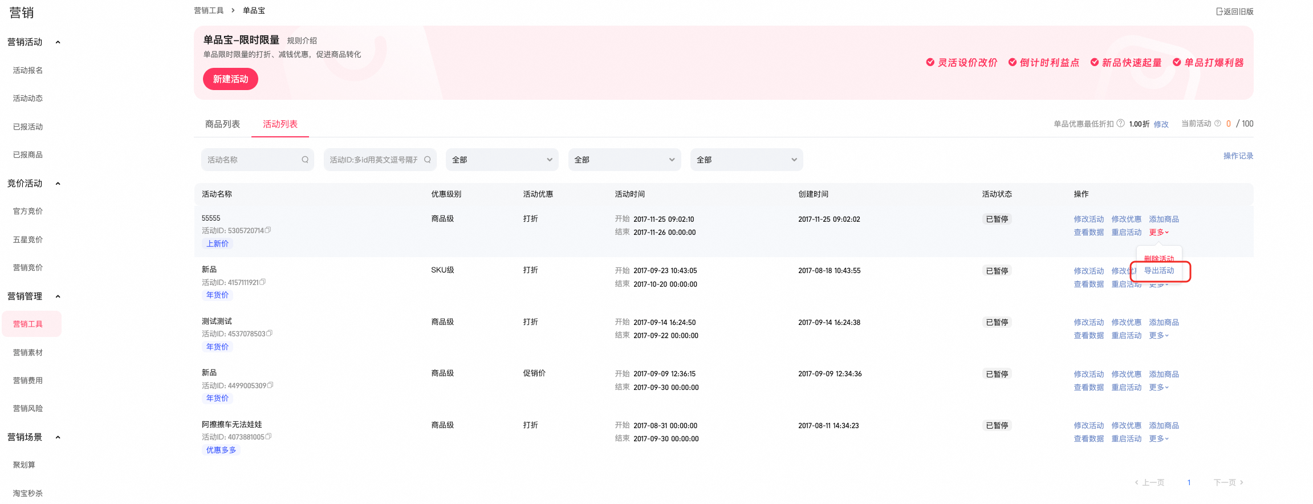This screenshot has width=1313, height=504.
Task: Open 营销竞价 sidebar item
Action: [28, 267]
